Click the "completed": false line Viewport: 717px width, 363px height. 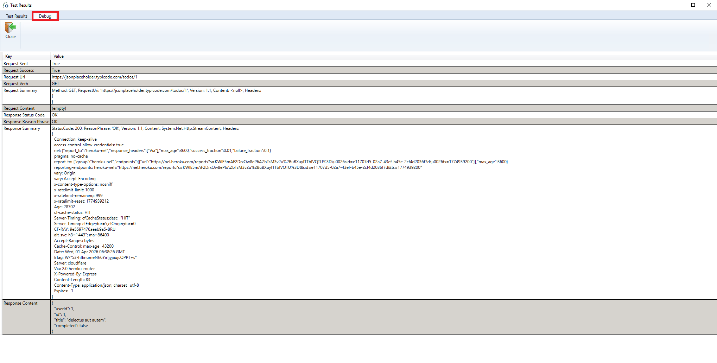pos(71,326)
